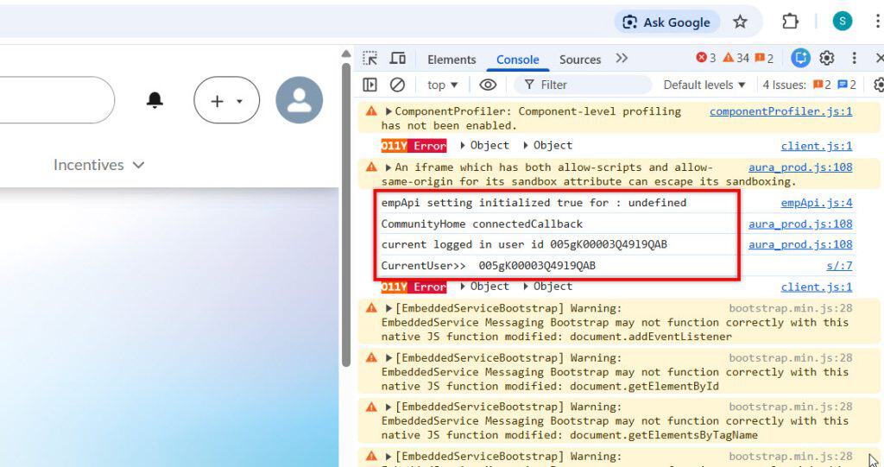The width and height of the screenshot is (884, 467).
Task: Click the console Filter input field
Action: [x=583, y=85]
